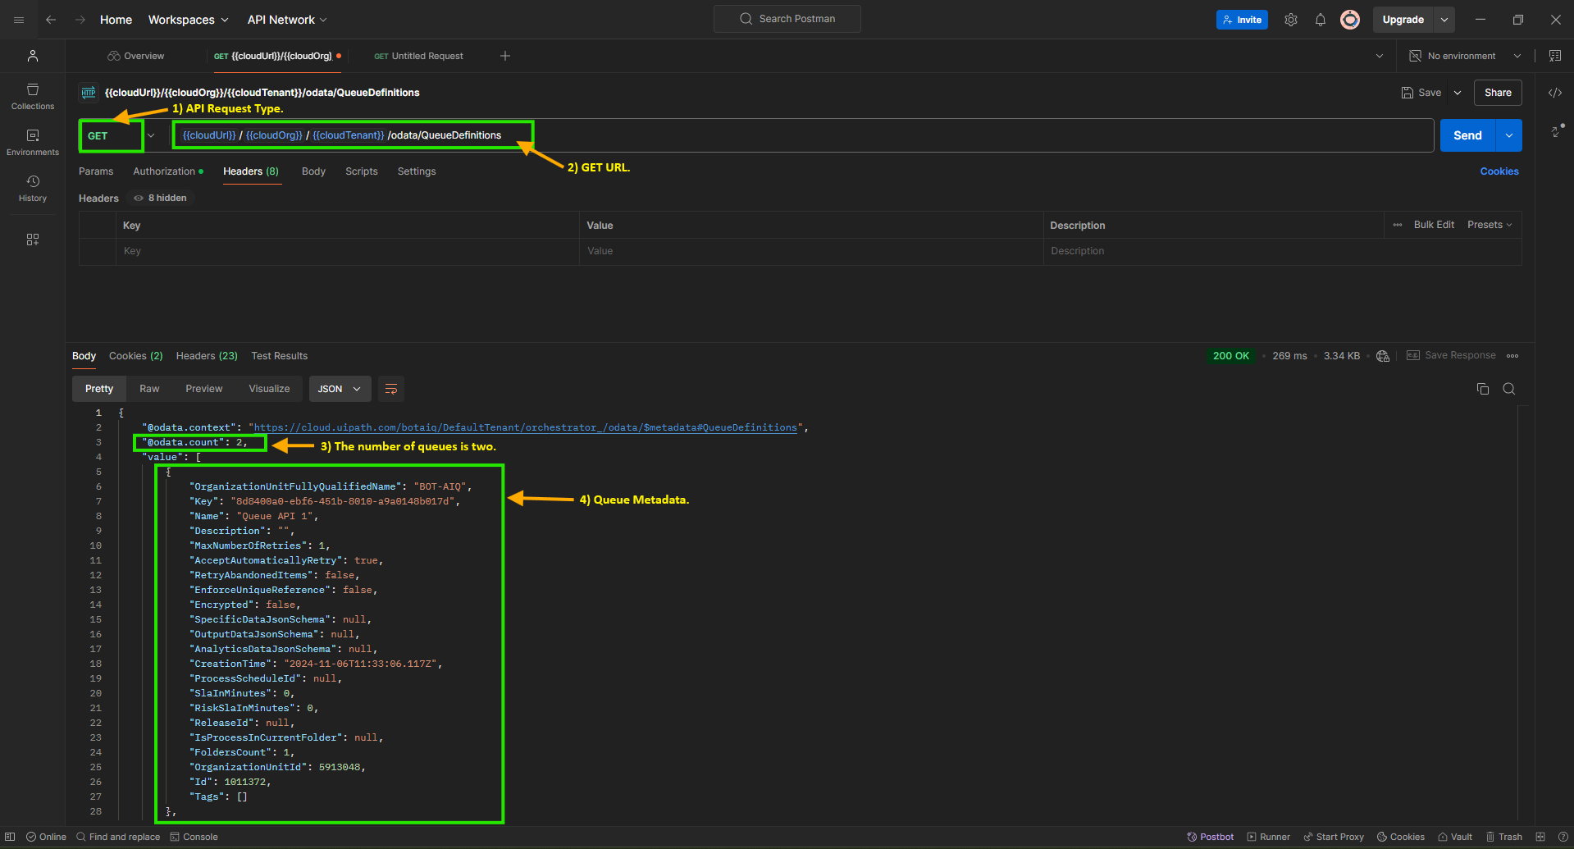Open the configure workspace sidebar icon
Viewport: 1574px width, 849px height.
pyautogui.click(x=33, y=240)
